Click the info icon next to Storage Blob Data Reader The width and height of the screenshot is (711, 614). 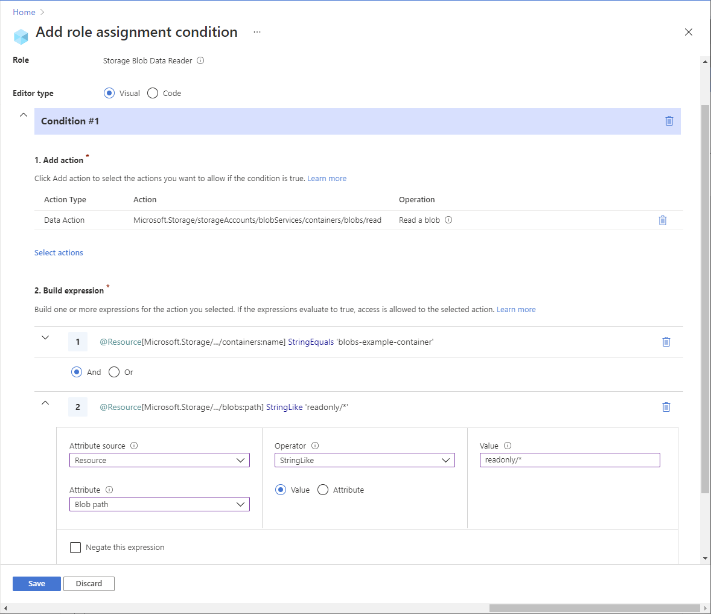coord(200,60)
